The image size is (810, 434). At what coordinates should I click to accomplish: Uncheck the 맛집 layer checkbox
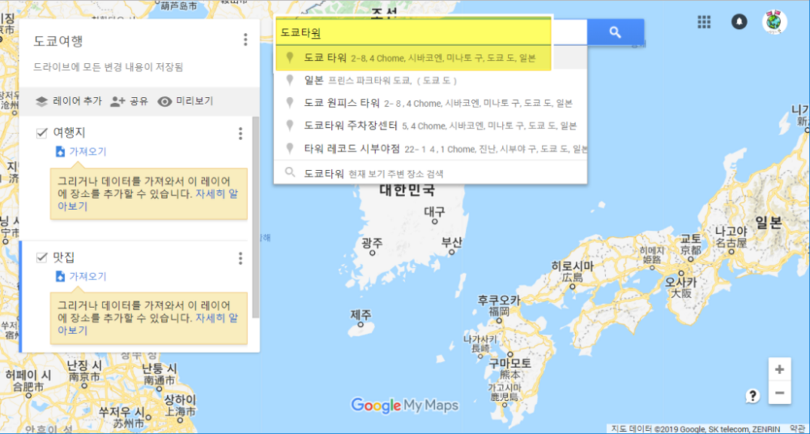click(42, 257)
